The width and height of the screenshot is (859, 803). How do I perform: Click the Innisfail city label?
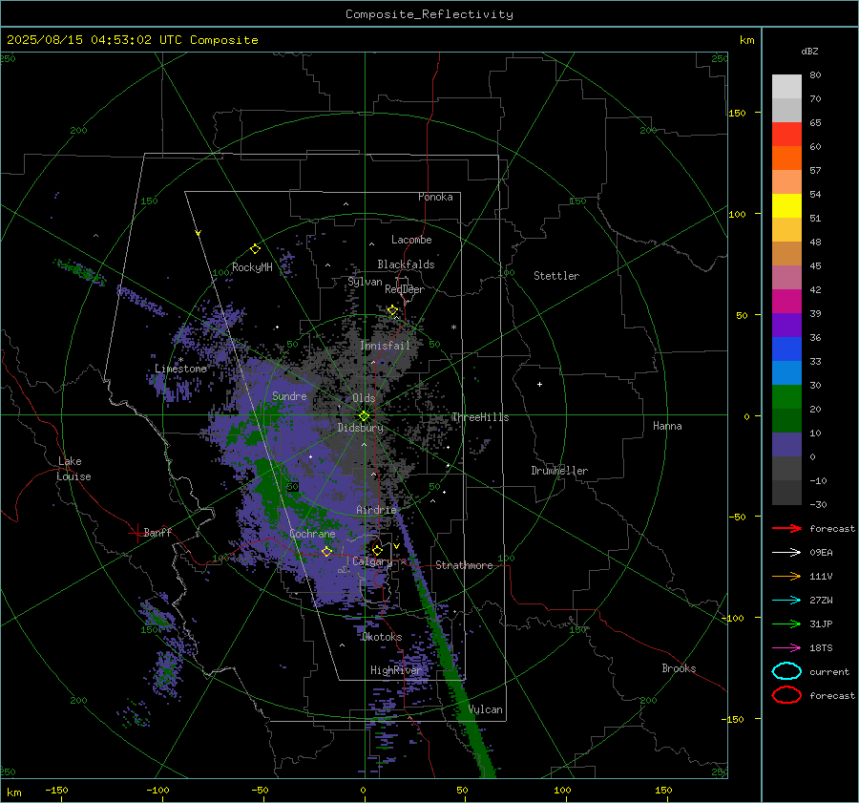click(385, 346)
